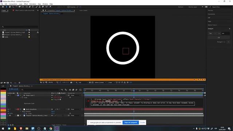Open the Graph Editor icon in timeline
Screen dimensions: 233x131
[x=80, y=90]
